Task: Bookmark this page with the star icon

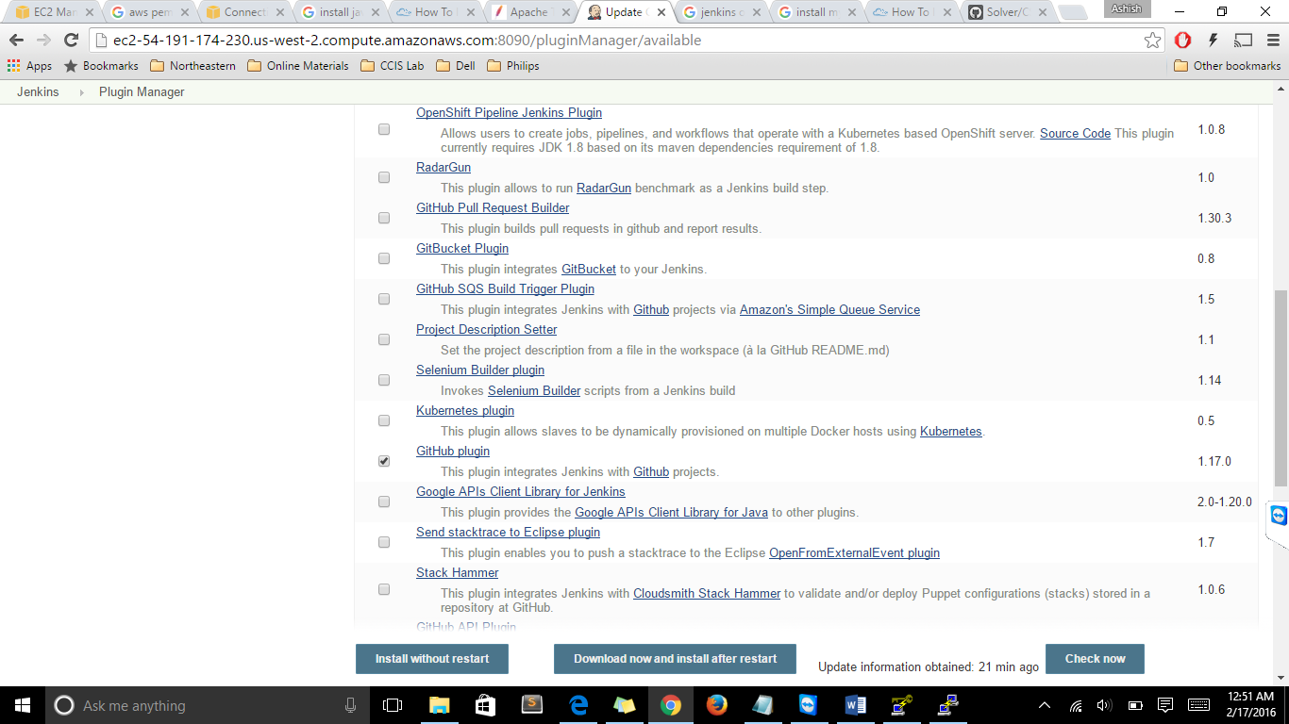Action: 1152,41
